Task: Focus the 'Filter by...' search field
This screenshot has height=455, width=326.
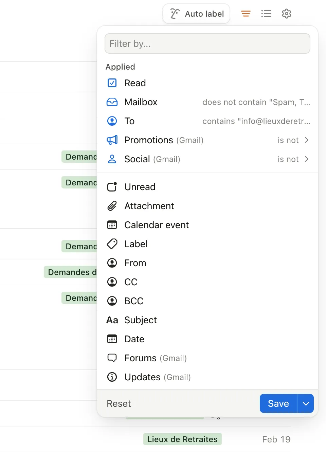Action: point(207,43)
